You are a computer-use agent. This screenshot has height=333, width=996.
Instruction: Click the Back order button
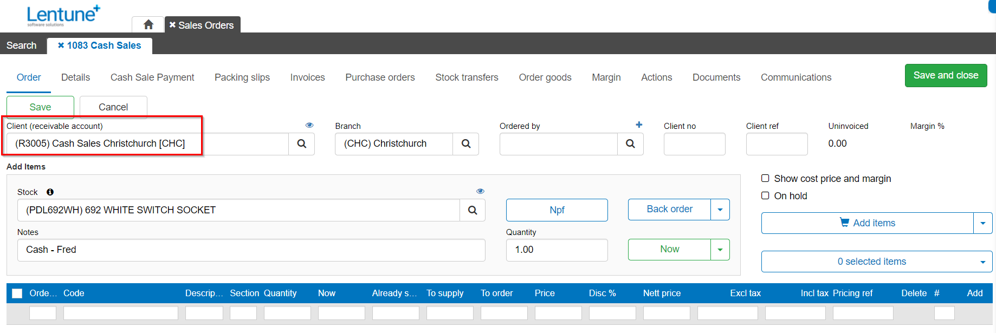point(669,210)
